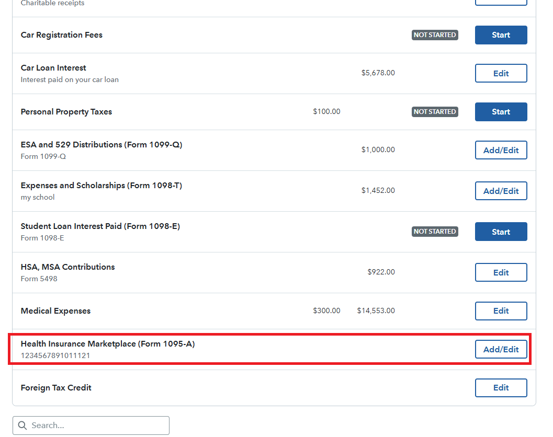Viewport: 553px width, 437px height.
Task: Click the Not Started badge for Student Loan Interest
Action: tap(435, 232)
